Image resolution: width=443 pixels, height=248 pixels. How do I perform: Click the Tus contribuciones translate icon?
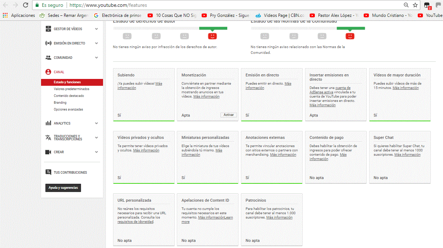48,173
